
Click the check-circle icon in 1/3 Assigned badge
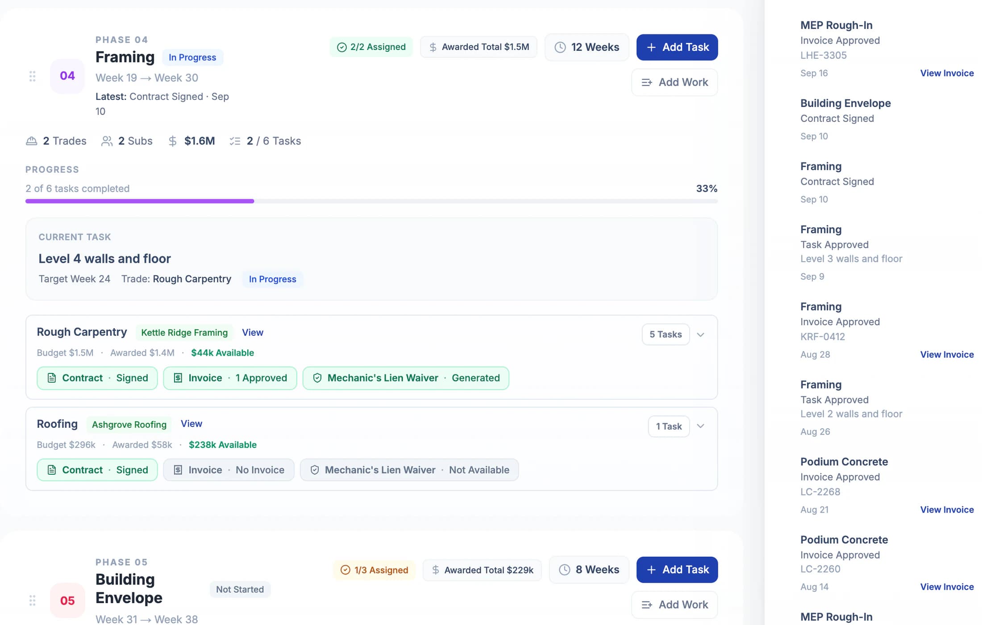pyautogui.click(x=345, y=570)
